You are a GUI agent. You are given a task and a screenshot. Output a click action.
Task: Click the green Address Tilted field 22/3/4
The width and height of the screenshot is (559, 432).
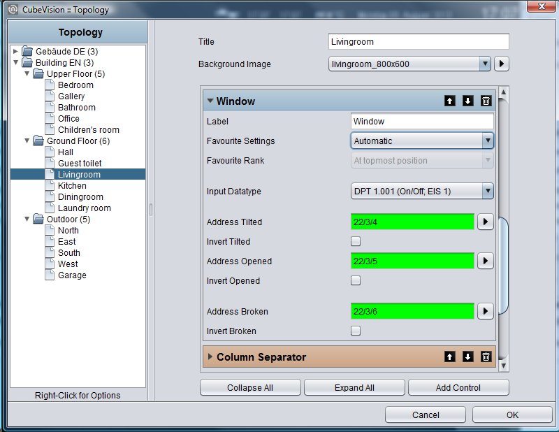pyautogui.click(x=412, y=222)
